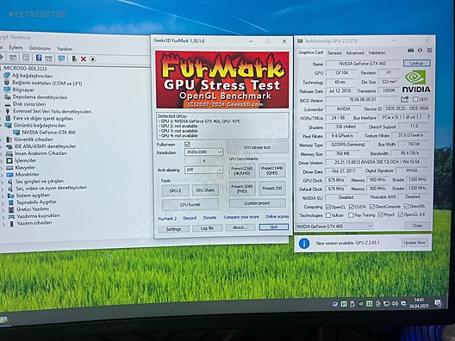Click the GPU-Z title bar app icon
Screen dimensions: 455x341
pyautogui.click(x=300, y=40)
